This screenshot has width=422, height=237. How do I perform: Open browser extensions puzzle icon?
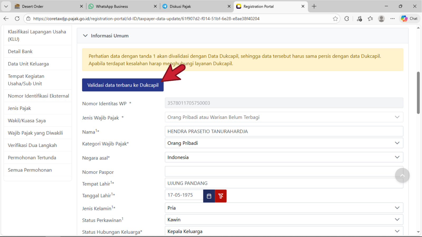(x=347, y=19)
